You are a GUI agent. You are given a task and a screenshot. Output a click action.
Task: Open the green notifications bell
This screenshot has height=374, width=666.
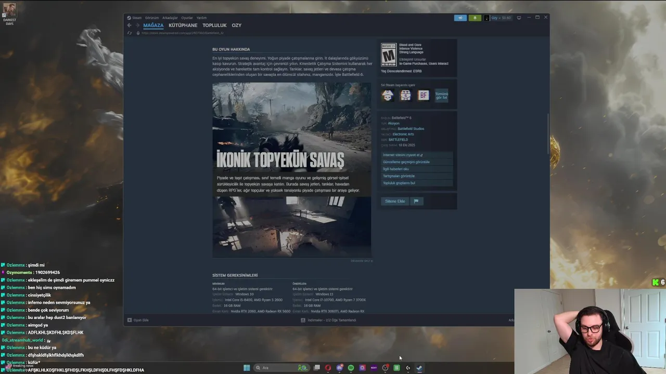coord(475,18)
